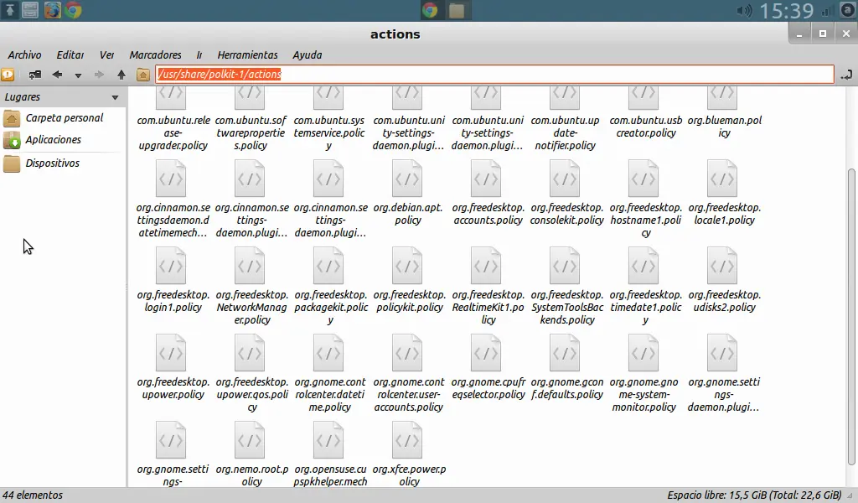858x503 pixels.
Task: Select org.freedesktop.SystemToolsBackends.policy file icon
Action: point(565,266)
